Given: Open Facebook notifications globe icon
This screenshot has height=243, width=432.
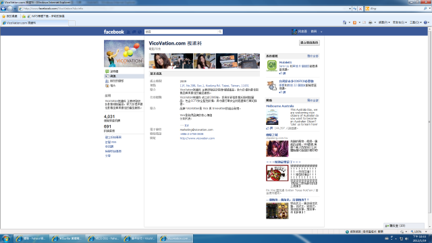Looking at the screenshot, I should coord(140,32).
